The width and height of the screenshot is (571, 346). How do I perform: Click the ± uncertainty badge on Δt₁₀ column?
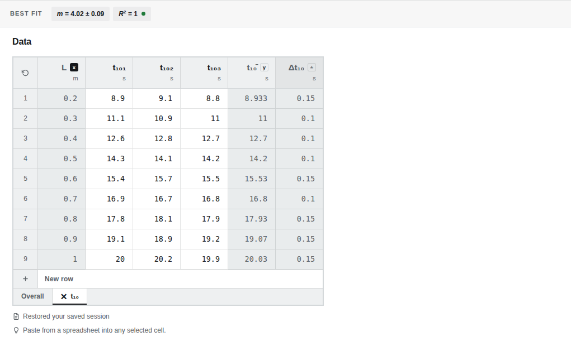(312, 68)
